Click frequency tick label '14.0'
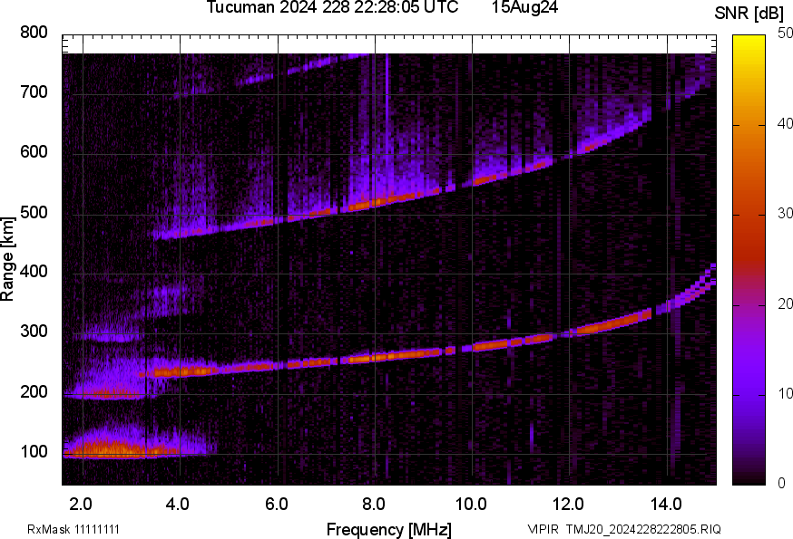Viewport: 793px width, 539px height. coord(666,505)
